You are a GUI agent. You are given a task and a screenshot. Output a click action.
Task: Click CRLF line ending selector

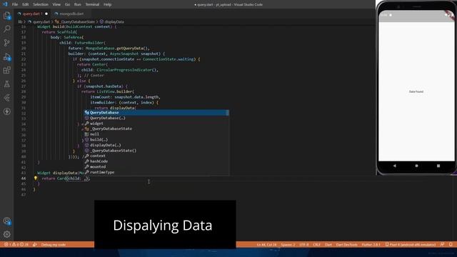[x=316, y=244]
